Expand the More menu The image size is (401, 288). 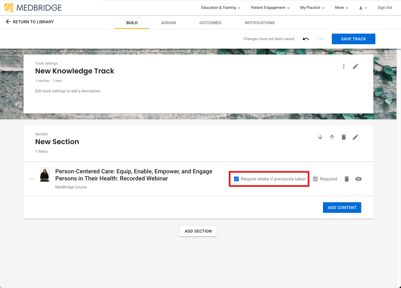pyautogui.click(x=342, y=8)
